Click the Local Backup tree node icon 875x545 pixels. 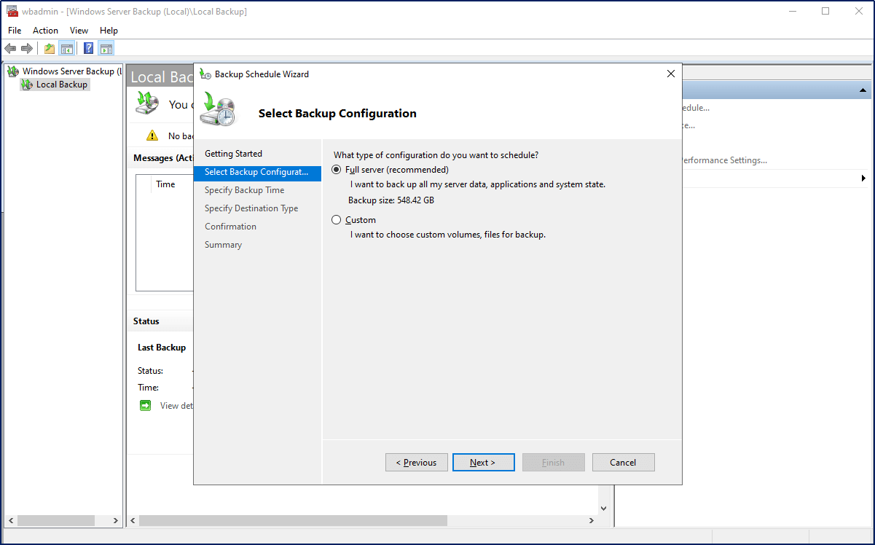[27, 85]
